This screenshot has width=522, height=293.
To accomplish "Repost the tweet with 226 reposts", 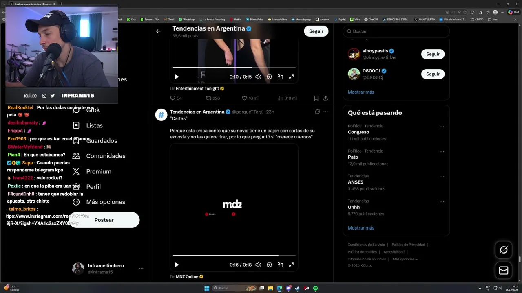I will pos(212,98).
